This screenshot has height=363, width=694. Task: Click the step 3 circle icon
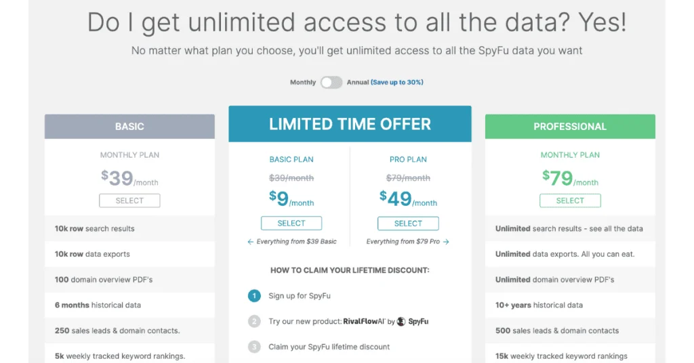click(x=254, y=347)
